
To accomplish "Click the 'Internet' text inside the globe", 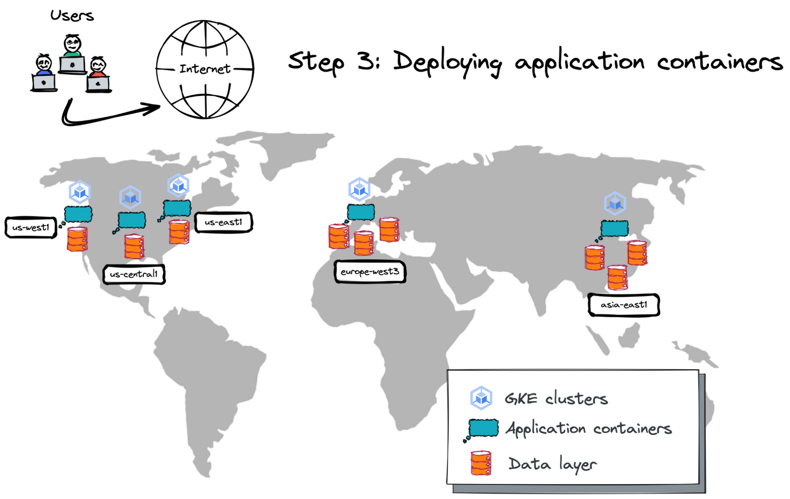I will [x=205, y=69].
